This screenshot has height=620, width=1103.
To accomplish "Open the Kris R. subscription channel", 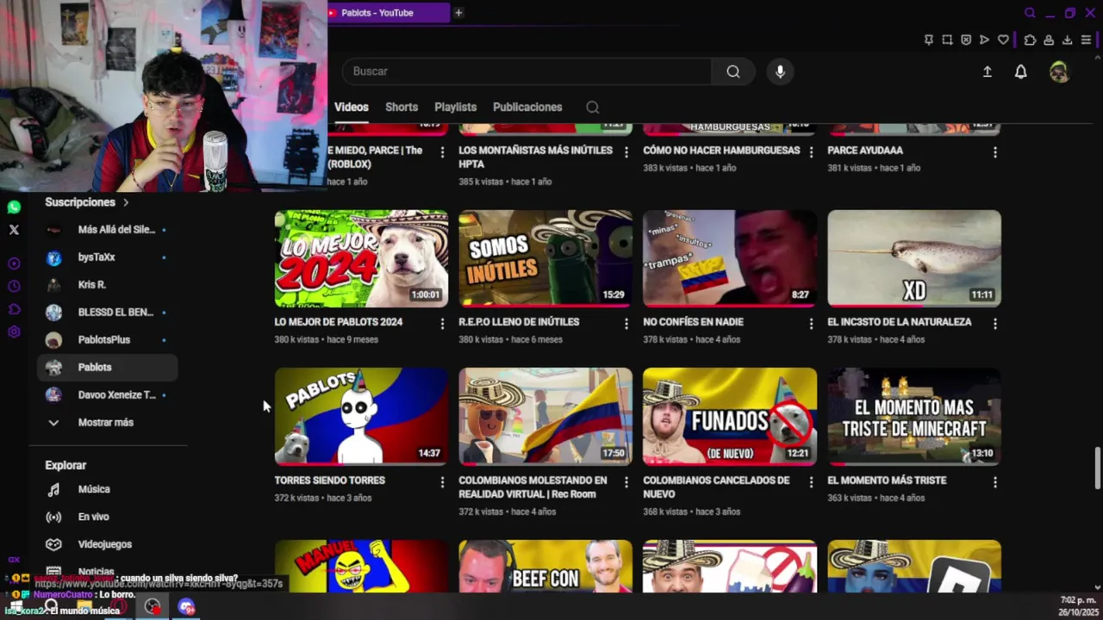I will 108,285.
